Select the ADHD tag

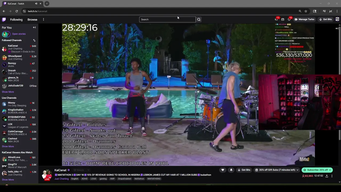click(84, 179)
